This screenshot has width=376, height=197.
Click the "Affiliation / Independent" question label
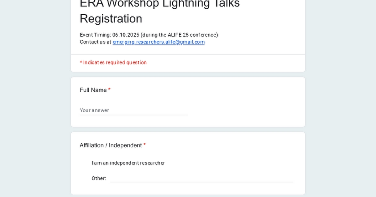(111, 145)
